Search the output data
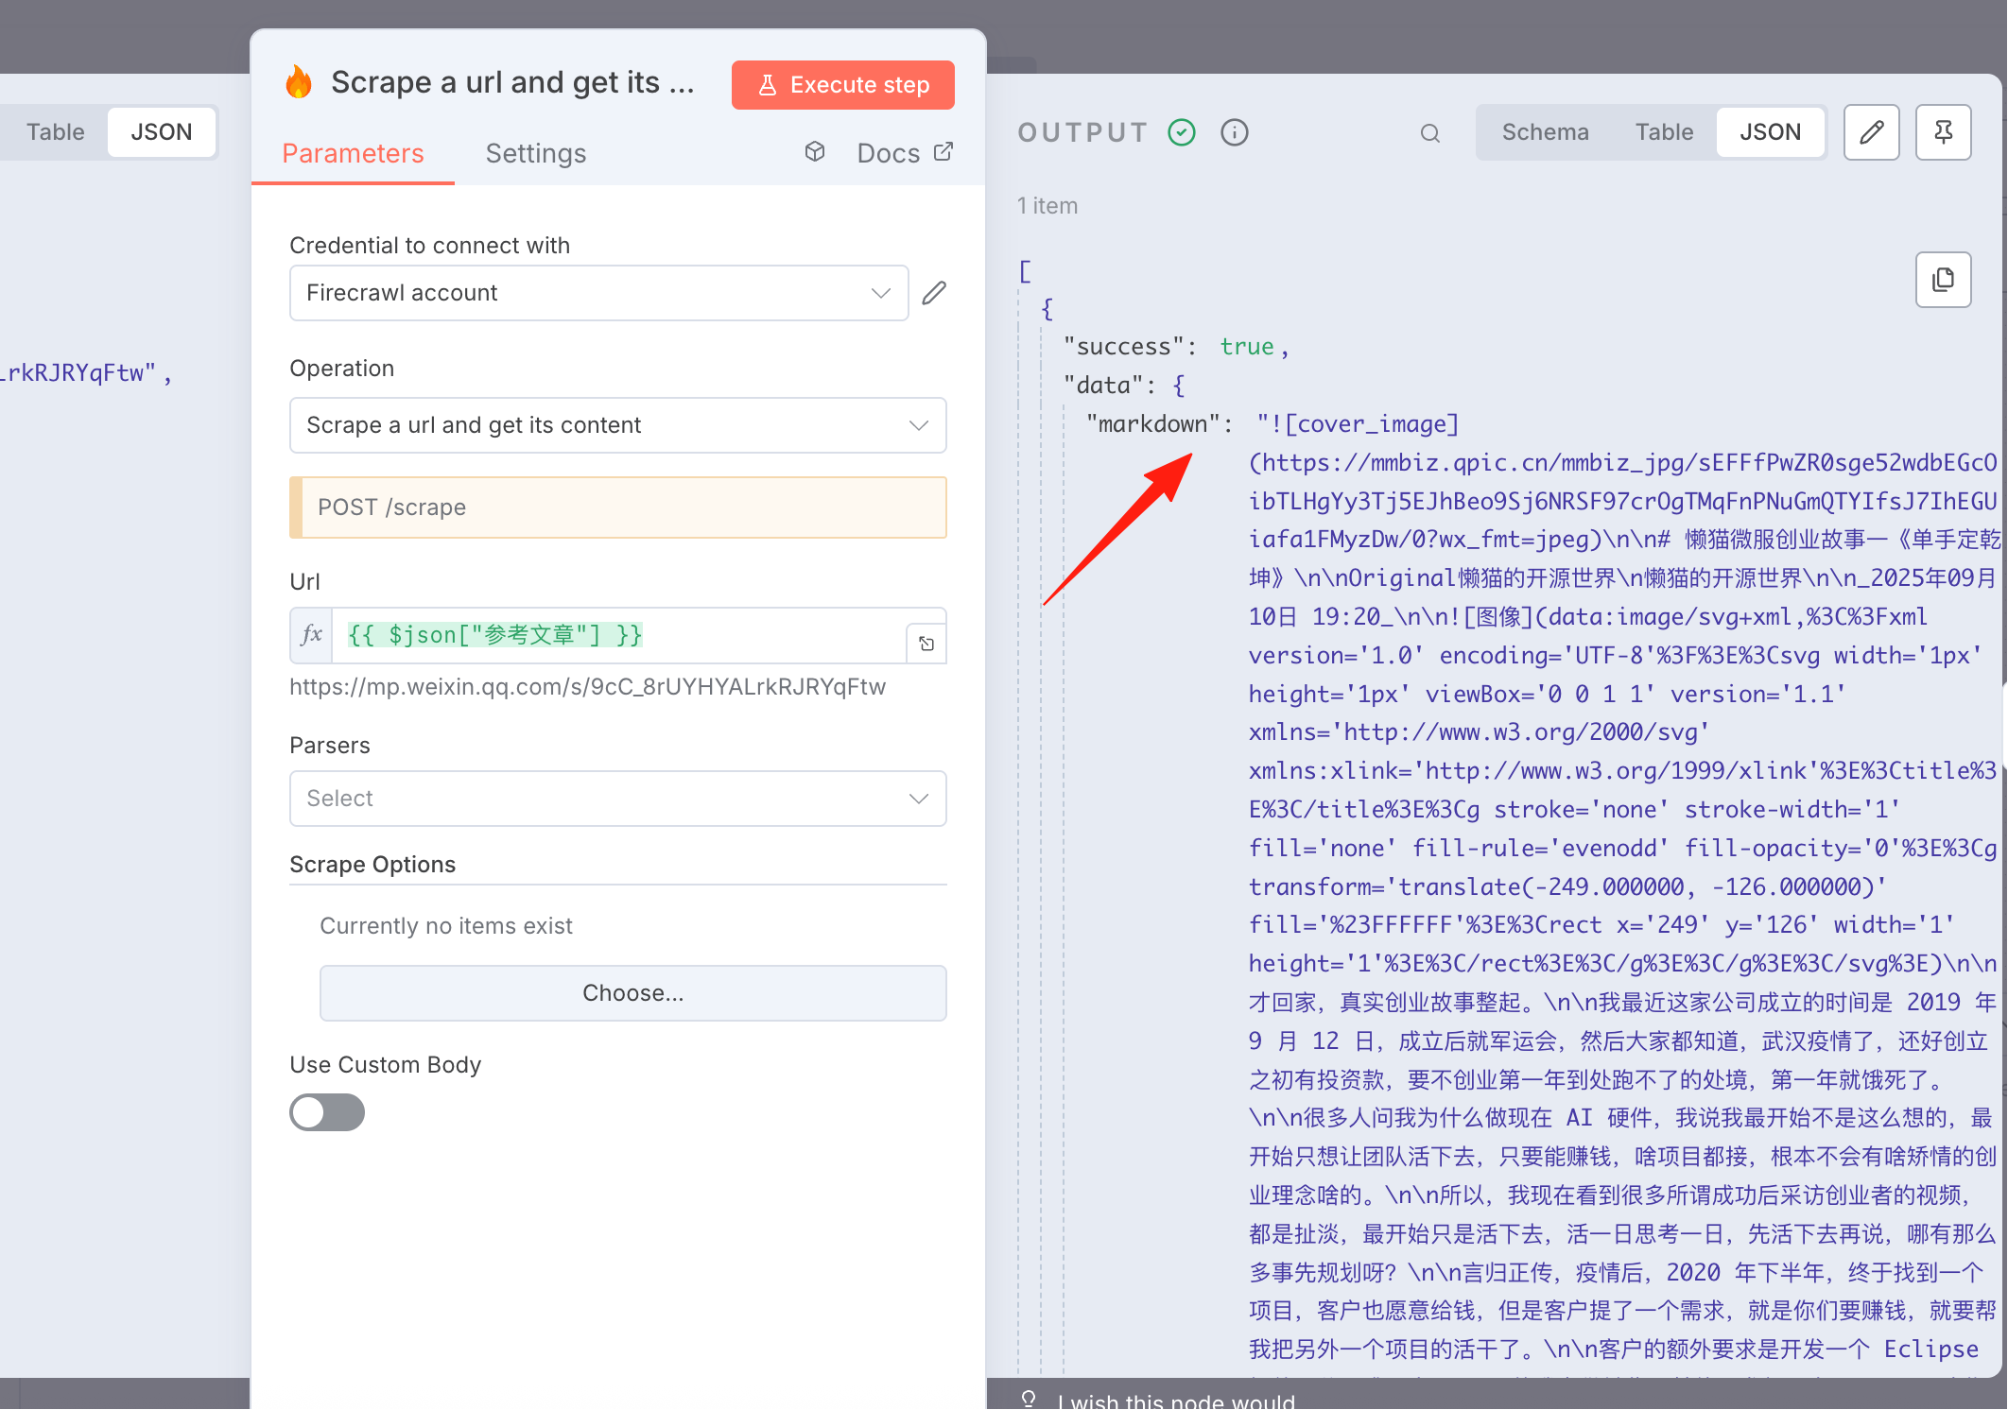2008x1410 pixels. 1430,133
